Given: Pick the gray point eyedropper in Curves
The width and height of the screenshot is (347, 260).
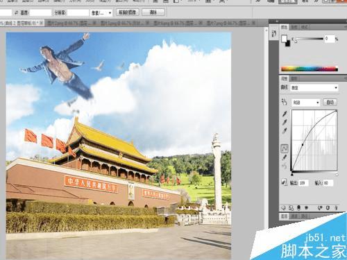Looking at the screenshot, I should [x=285, y=122].
